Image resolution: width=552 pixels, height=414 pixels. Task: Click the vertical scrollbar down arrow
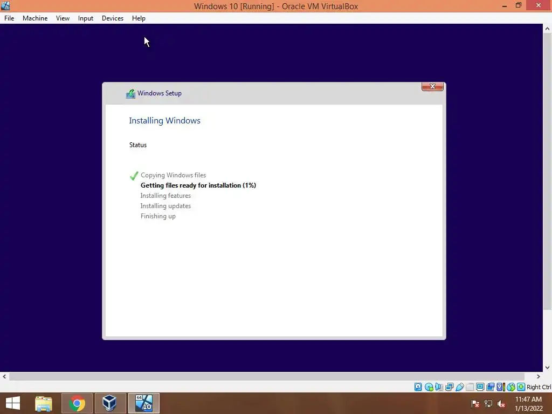point(547,368)
